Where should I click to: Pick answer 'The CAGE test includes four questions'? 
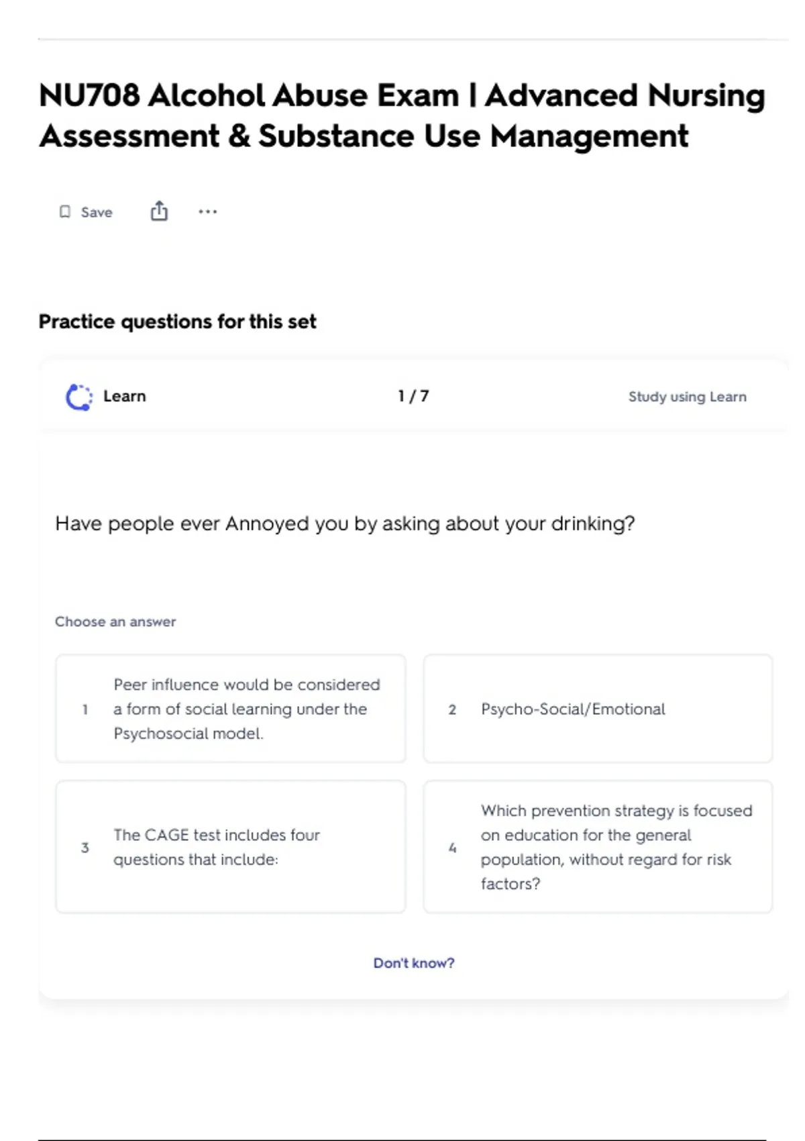click(x=231, y=846)
